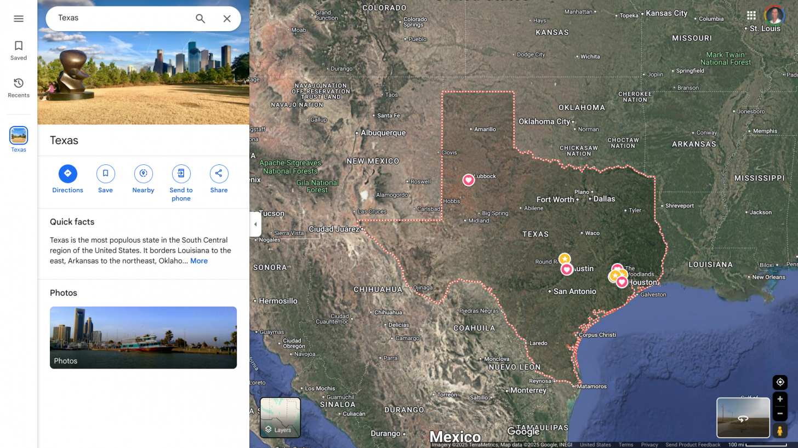The width and height of the screenshot is (798, 448).
Task: Click Send Product Feedback link
Action: (x=693, y=445)
